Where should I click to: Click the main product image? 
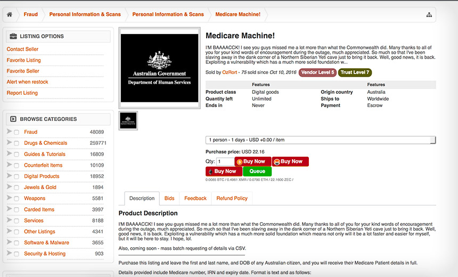pos(159,68)
